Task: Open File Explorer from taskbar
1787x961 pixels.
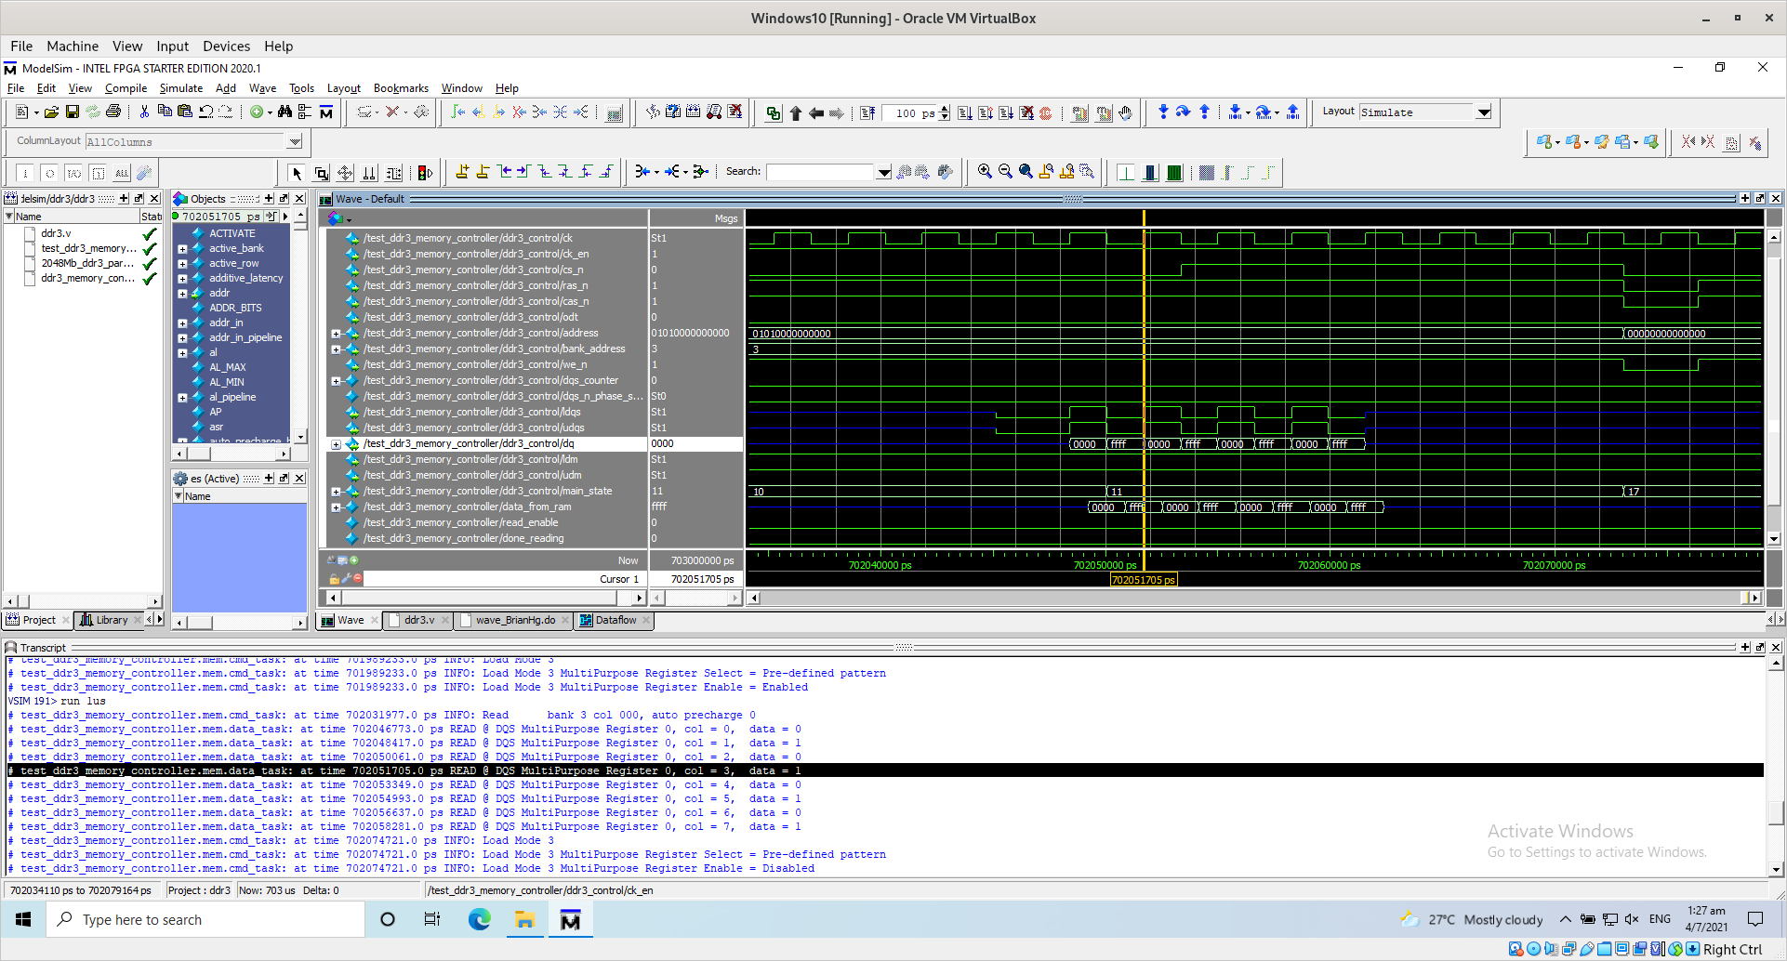Action: click(524, 920)
